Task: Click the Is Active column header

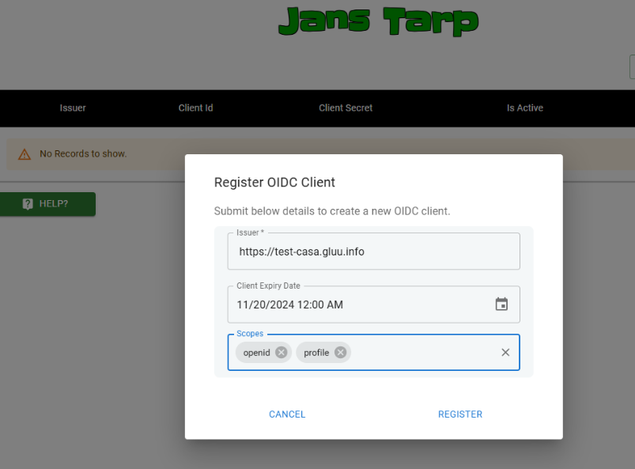Action: tap(524, 108)
